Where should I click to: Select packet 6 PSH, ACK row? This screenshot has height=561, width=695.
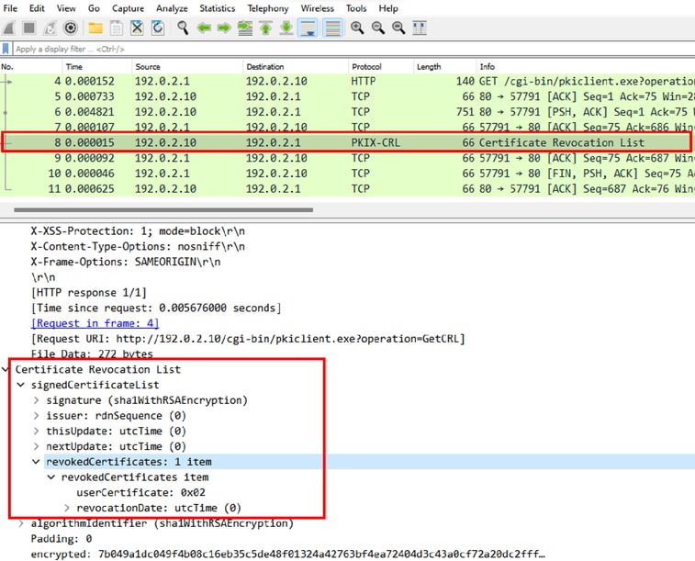[x=347, y=112]
